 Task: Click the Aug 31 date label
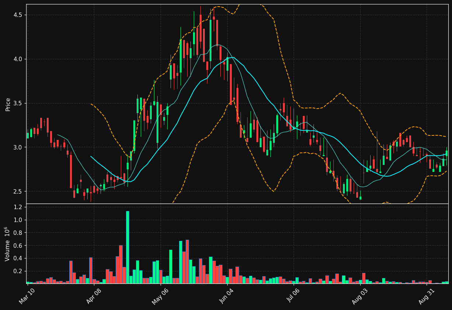(426, 296)
